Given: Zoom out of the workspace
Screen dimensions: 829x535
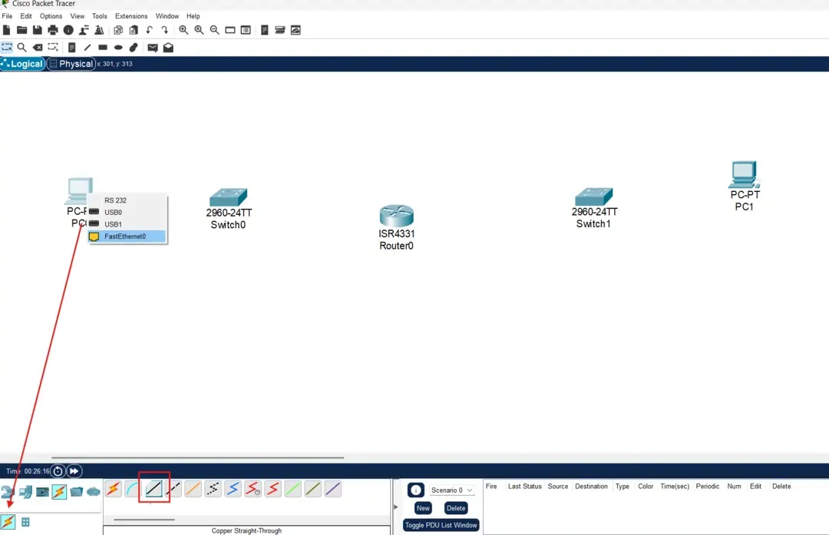Looking at the screenshot, I should tap(214, 30).
